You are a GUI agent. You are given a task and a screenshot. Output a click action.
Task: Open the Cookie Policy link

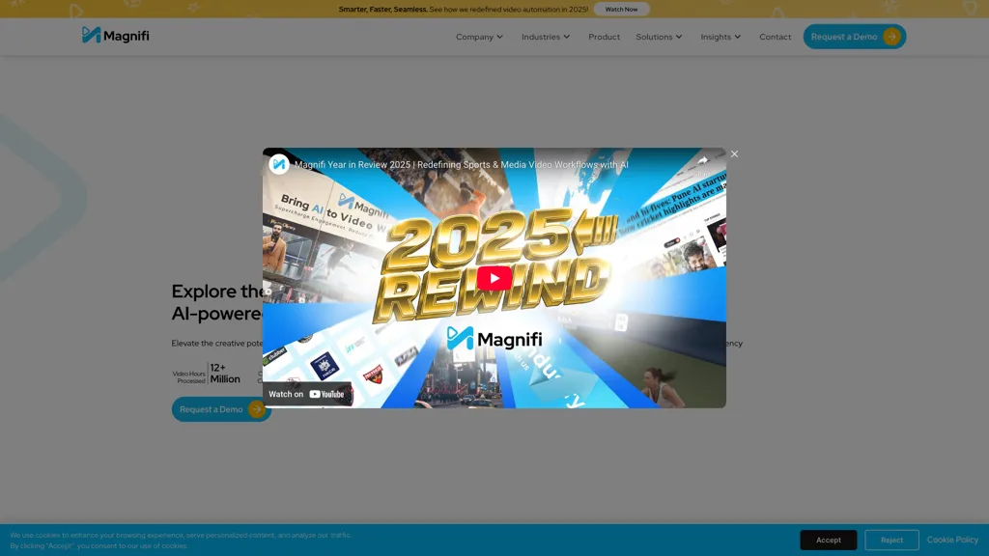952,540
